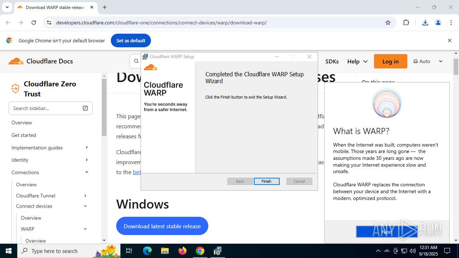Image resolution: width=459 pixels, height=258 pixels.
Task: Click the Back button in WARP Setup
Action: pyautogui.click(x=240, y=181)
